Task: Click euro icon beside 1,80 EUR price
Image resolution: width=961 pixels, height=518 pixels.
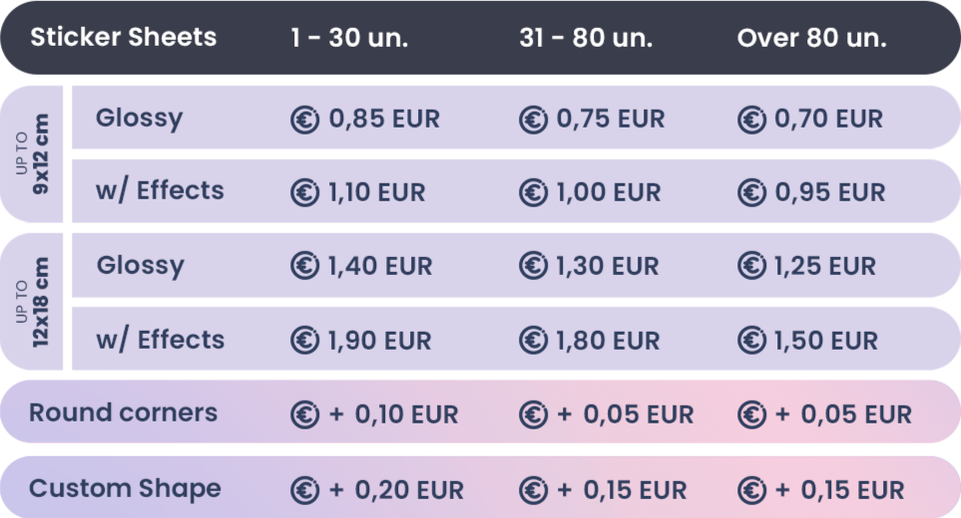Action: pos(533,341)
